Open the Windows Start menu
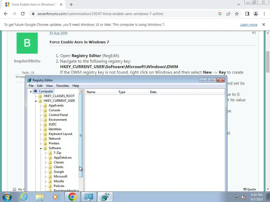Viewport: 270px width, 202px height. point(7,197)
